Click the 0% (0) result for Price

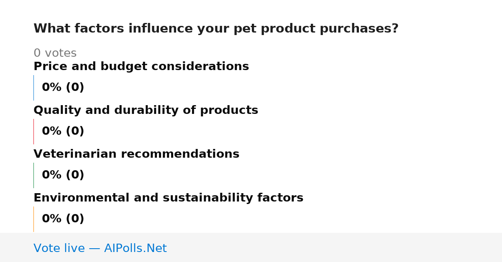(63, 88)
